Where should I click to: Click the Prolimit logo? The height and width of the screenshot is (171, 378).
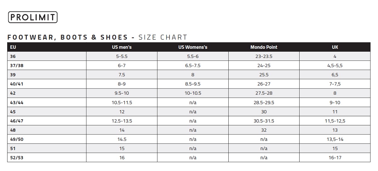pos(33,17)
